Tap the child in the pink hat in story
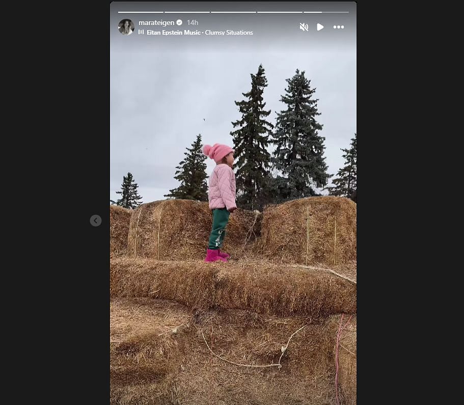The width and height of the screenshot is (464, 405). tap(220, 203)
